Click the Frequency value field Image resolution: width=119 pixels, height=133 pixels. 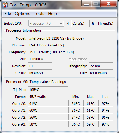[x=70, y=52]
